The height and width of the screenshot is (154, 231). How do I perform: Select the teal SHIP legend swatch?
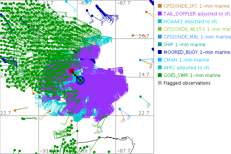[x=160, y=44]
